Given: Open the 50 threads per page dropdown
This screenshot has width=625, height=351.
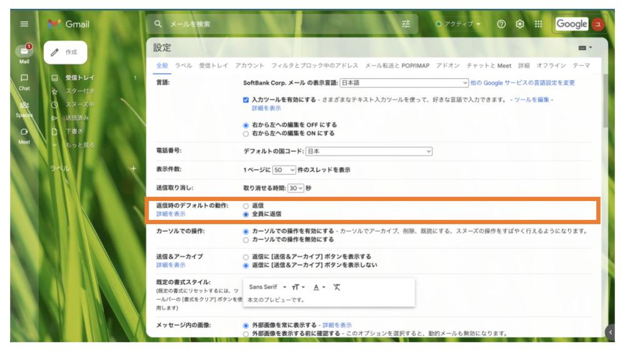Looking at the screenshot, I should click(x=284, y=170).
